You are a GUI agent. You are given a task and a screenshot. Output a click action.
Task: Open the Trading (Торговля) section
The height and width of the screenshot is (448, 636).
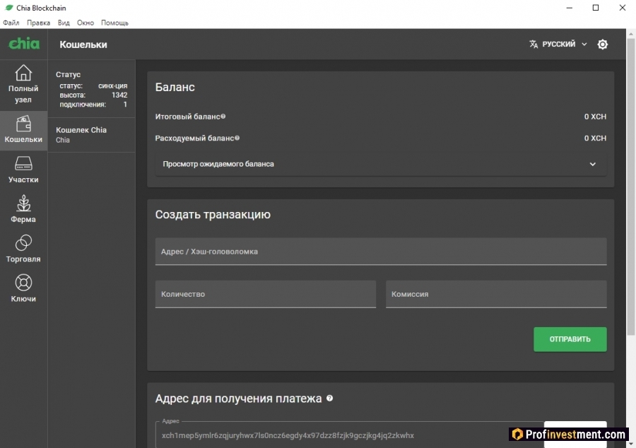click(23, 249)
